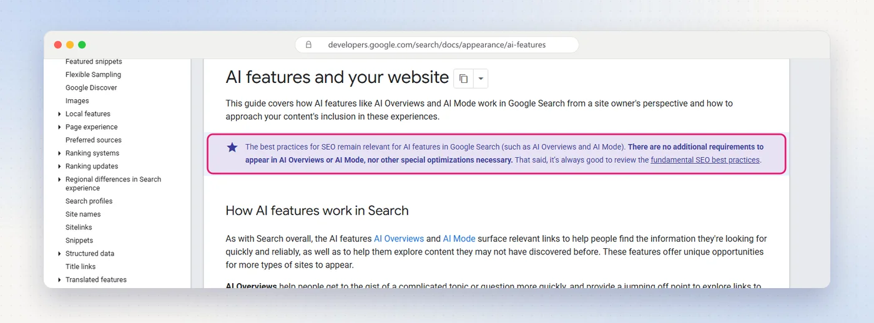Open Ranking systems page label
The image size is (874, 323).
[x=92, y=153]
